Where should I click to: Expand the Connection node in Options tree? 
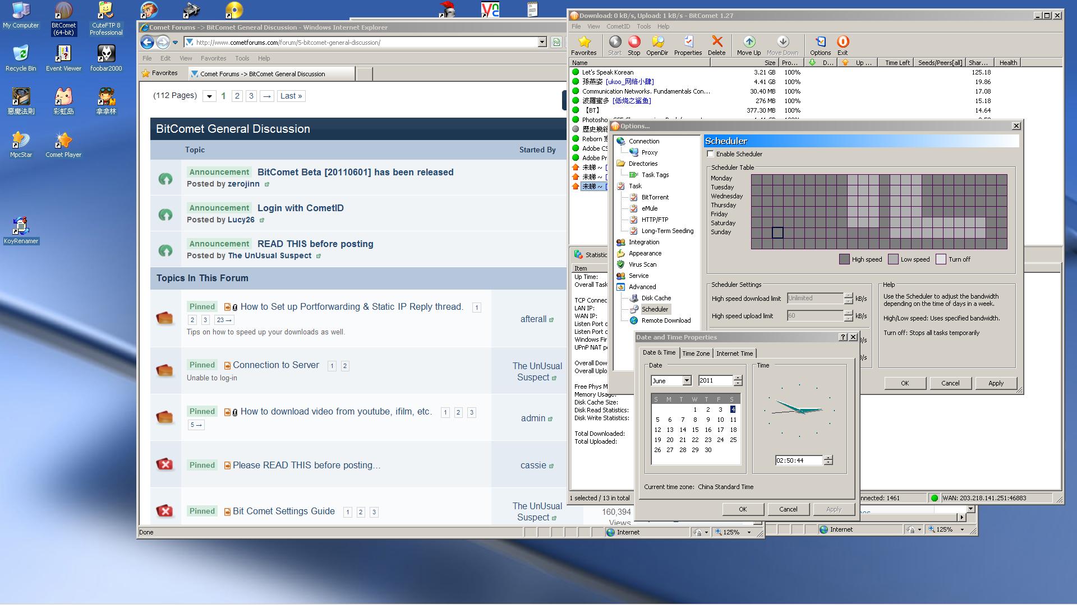(x=643, y=141)
